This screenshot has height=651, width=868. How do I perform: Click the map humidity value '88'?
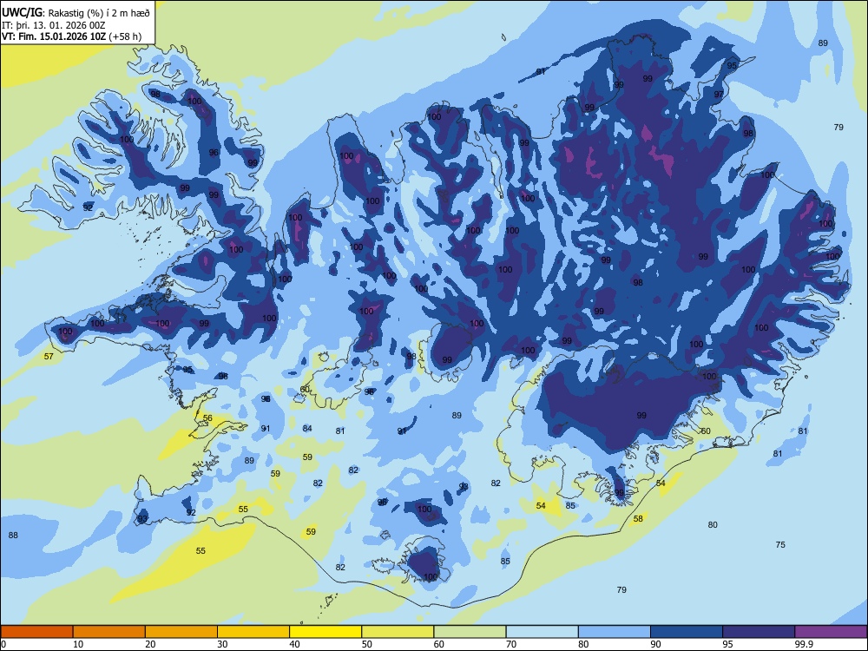tap(13, 535)
